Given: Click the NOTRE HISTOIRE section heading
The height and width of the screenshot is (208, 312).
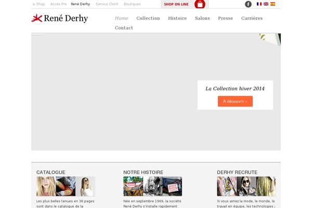Looking at the screenshot, I should tap(144, 172).
